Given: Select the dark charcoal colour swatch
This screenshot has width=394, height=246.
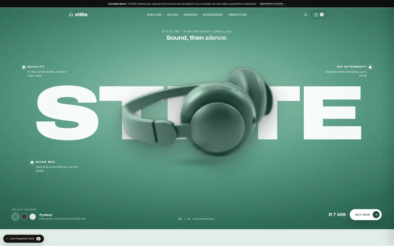Looking at the screenshot, I should (x=24, y=217).
